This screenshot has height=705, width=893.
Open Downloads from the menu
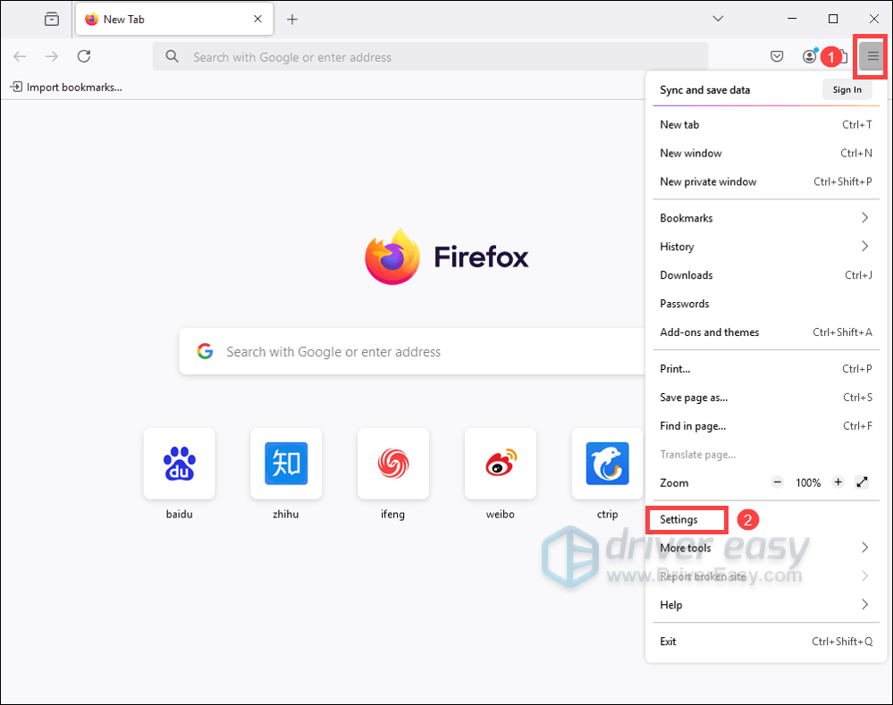point(766,275)
